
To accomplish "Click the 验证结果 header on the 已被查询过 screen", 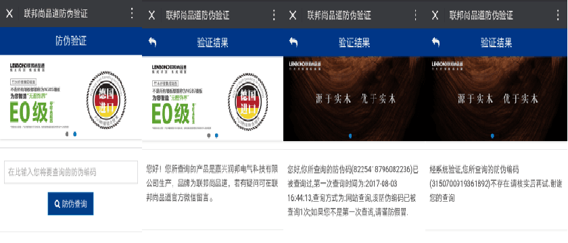I will 354,43.
